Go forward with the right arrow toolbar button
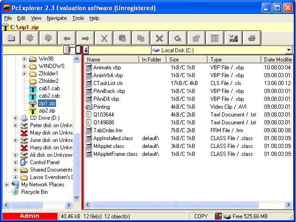The height and width of the screenshot is (222, 296). [85, 38]
